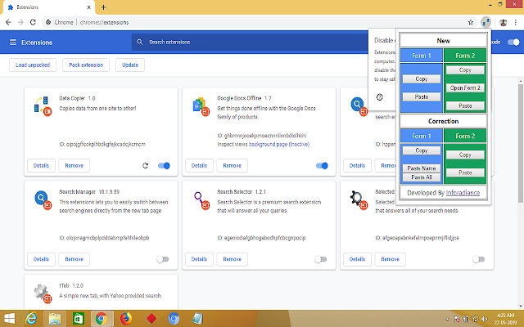
Task: Launch Firefox from taskbar
Action: (126, 319)
